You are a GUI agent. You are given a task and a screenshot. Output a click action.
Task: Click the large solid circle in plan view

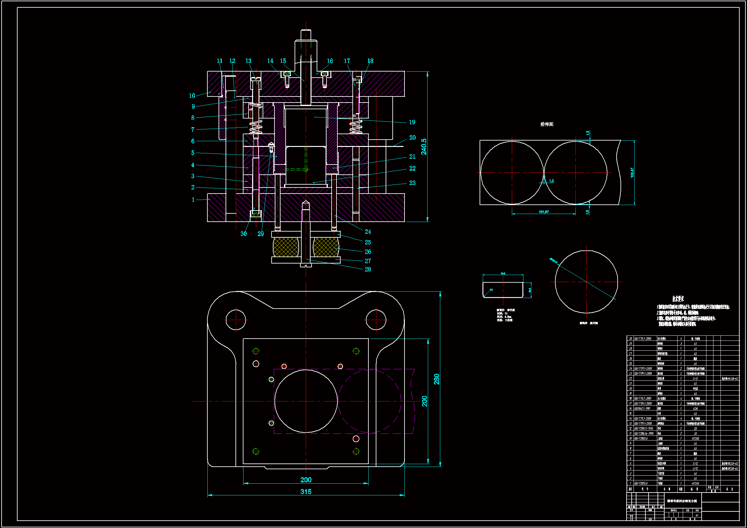pyautogui.click(x=306, y=401)
